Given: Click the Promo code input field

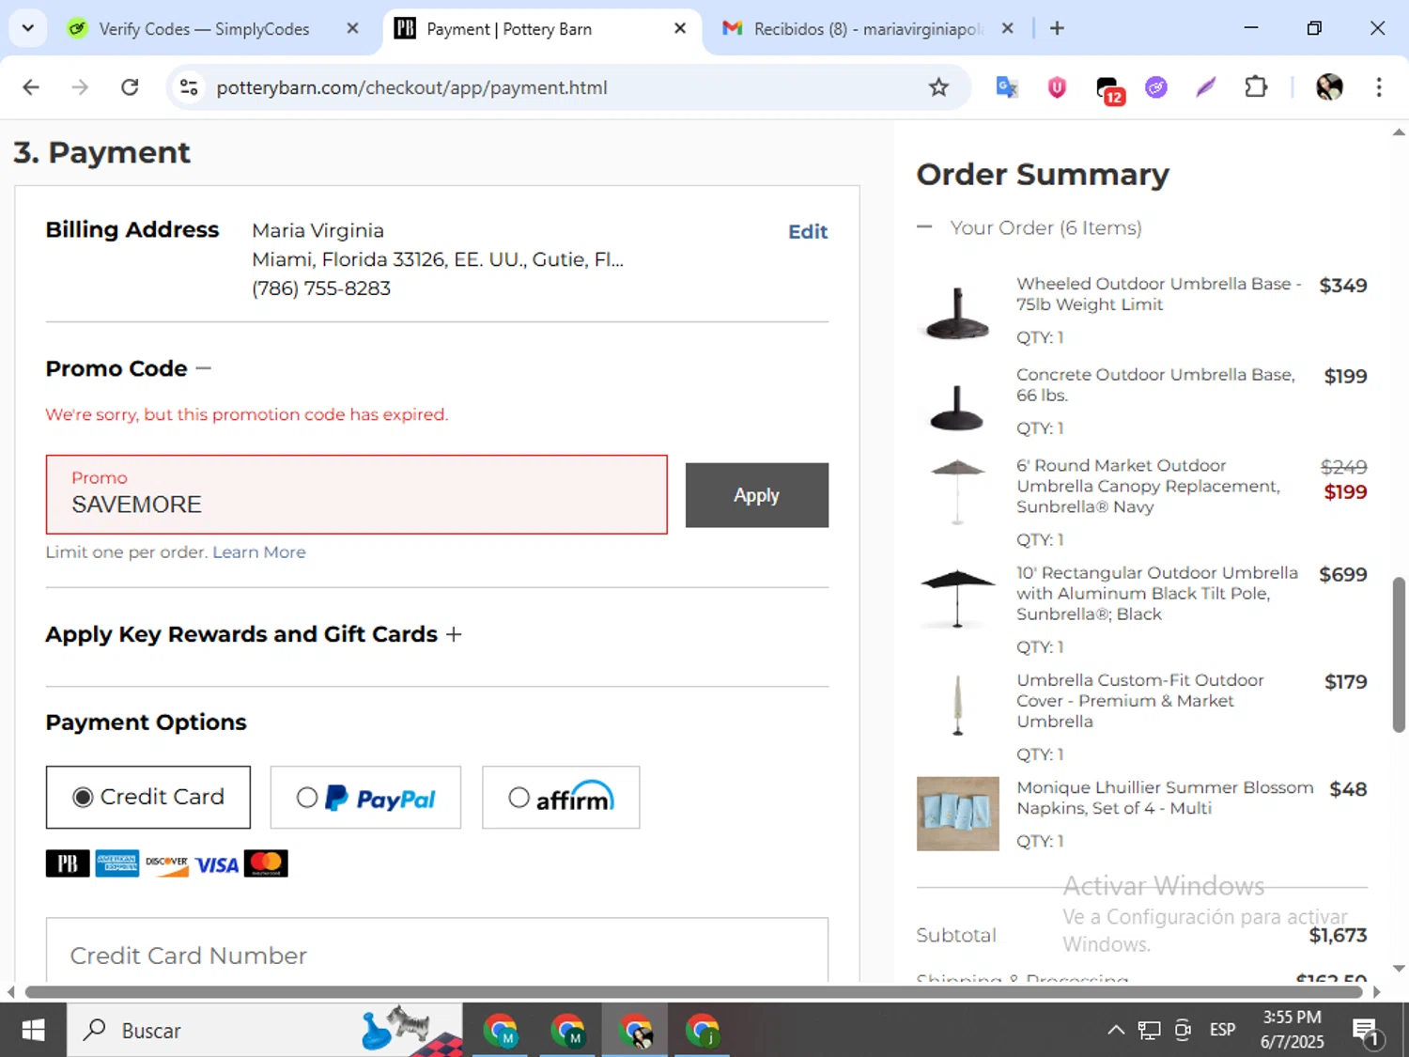Looking at the screenshot, I should pos(356,494).
